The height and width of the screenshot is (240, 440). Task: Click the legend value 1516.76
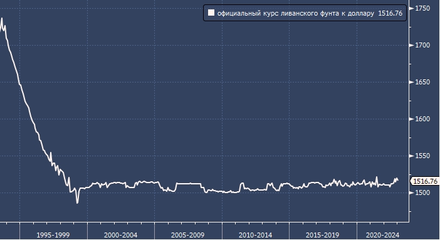(390, 13)
